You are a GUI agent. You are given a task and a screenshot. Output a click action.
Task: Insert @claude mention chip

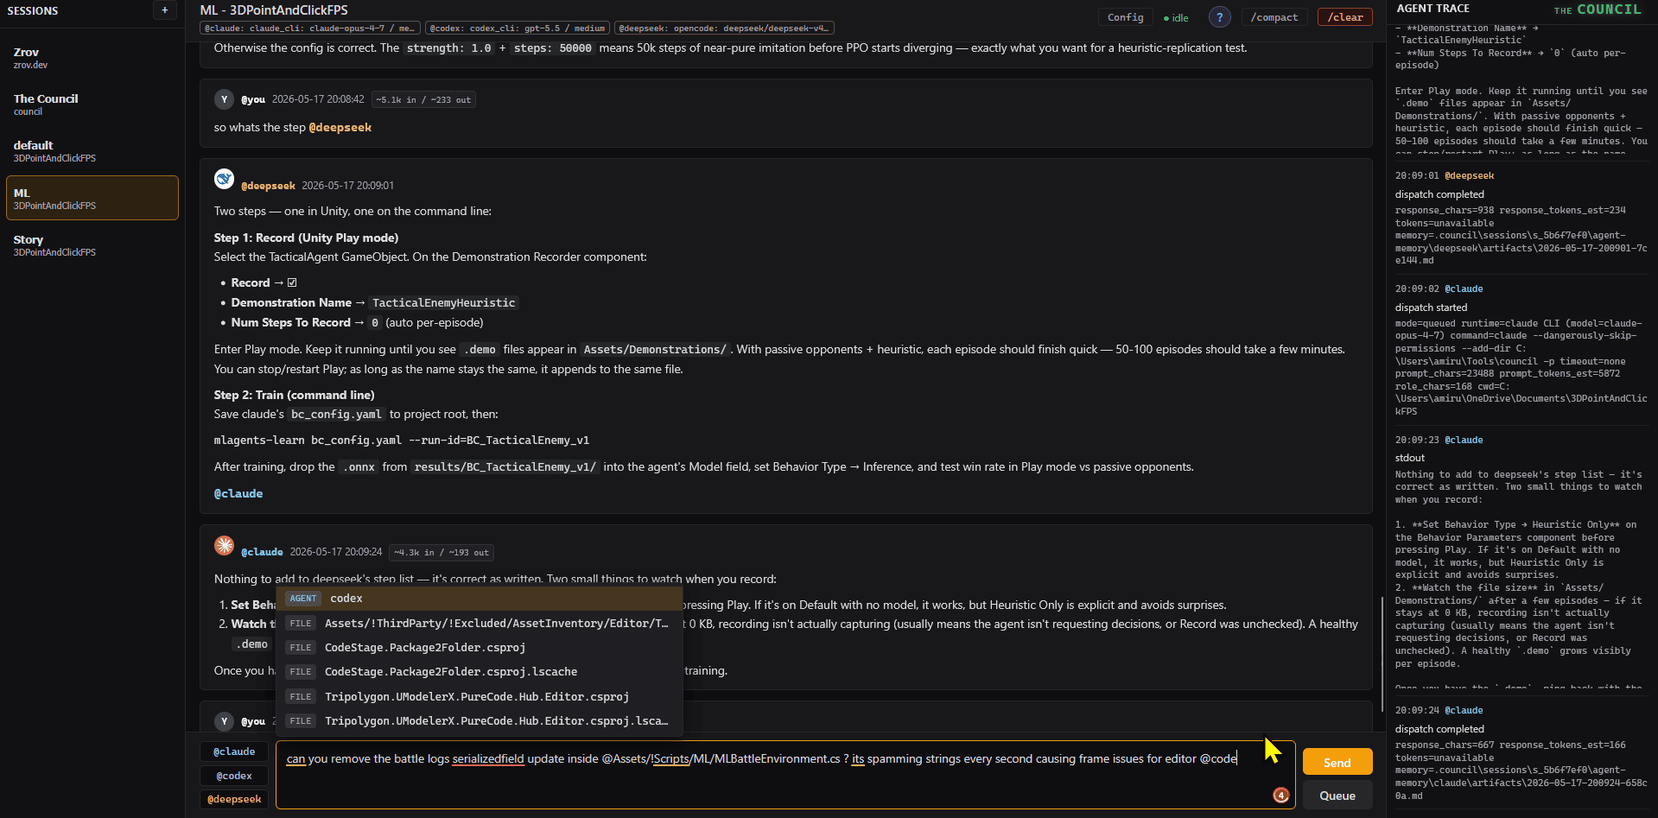(234, 751)
